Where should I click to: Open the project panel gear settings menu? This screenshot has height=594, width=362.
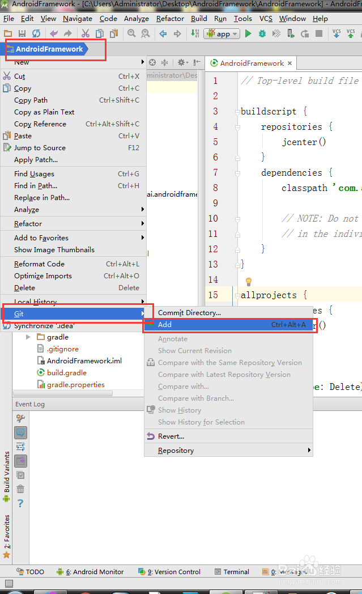pos(183,62)
